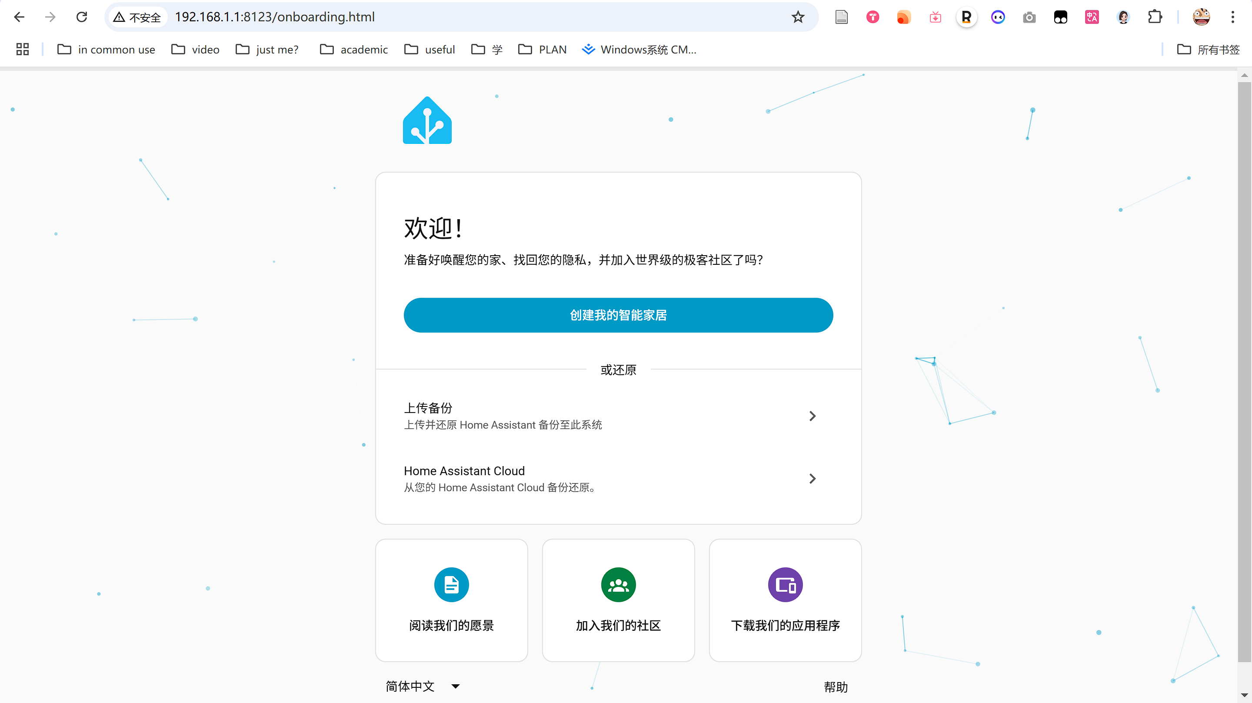
Task: Click the browser back arrow
Action: tap(20, 17)
